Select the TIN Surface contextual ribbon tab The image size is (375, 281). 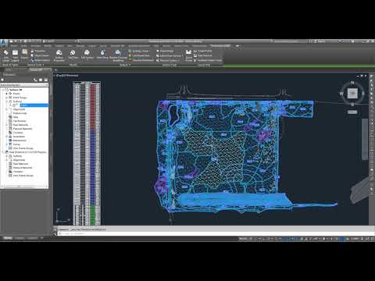220,46
